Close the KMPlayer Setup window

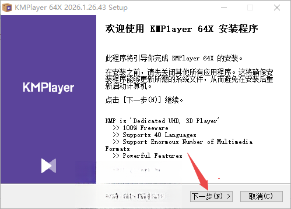tap(277, 8)
